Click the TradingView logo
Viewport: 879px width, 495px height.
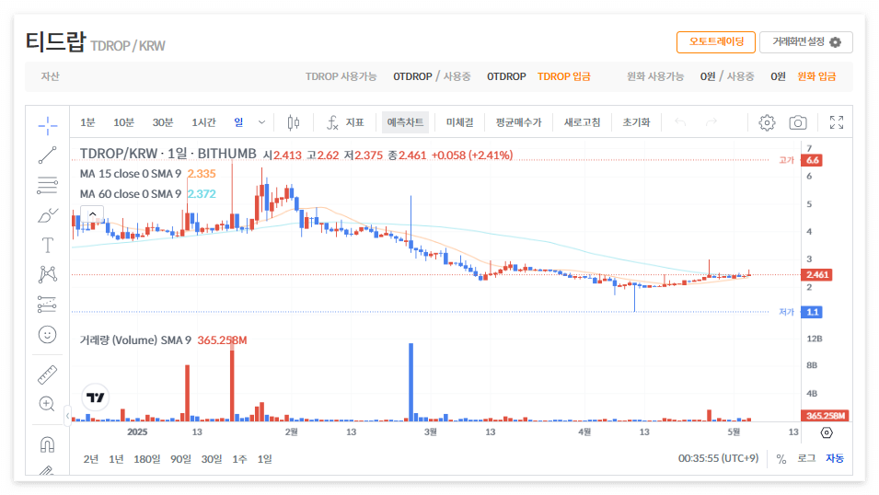96,397
